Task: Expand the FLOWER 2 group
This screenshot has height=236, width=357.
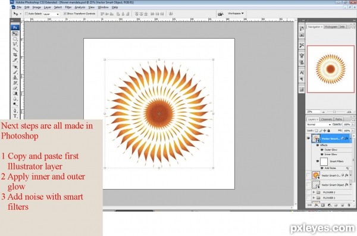Action: (314, 192)
